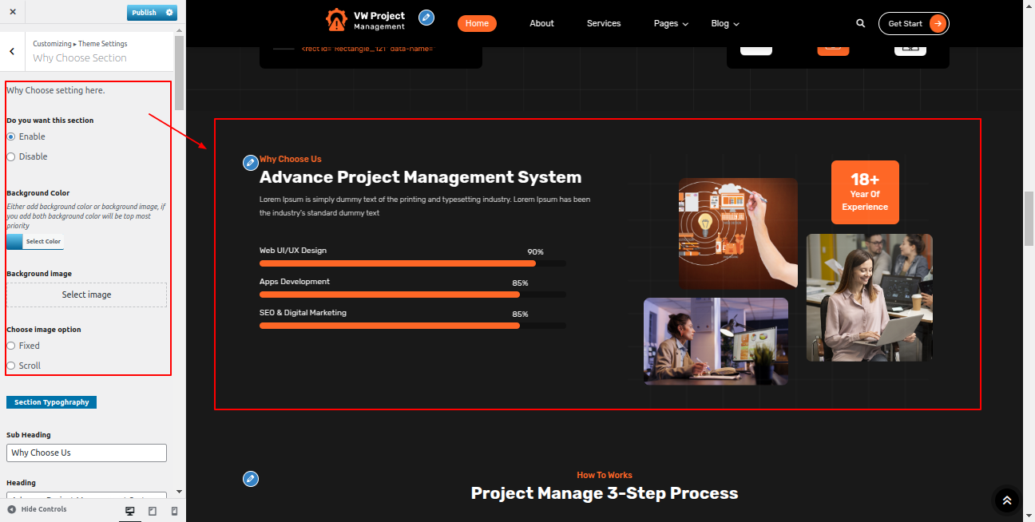Click the edit pencil beside the site logo

(x=426, y=18)
